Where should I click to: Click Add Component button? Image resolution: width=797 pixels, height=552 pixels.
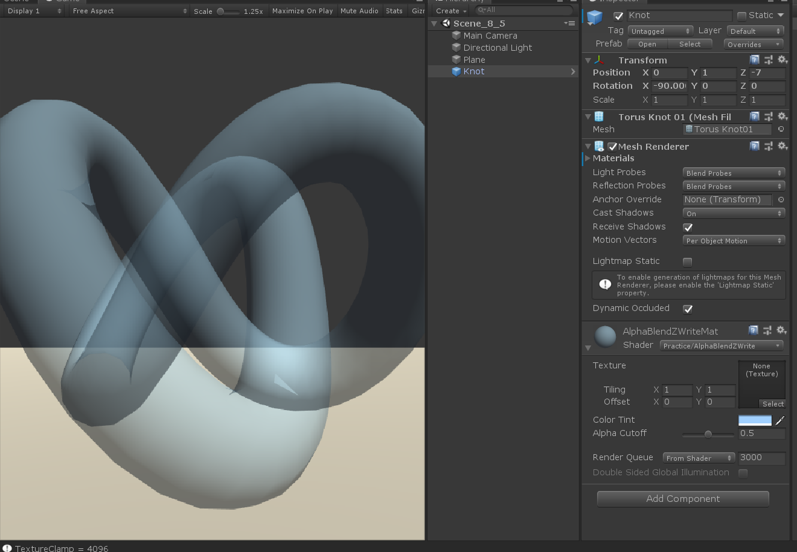tap(683, 499)
